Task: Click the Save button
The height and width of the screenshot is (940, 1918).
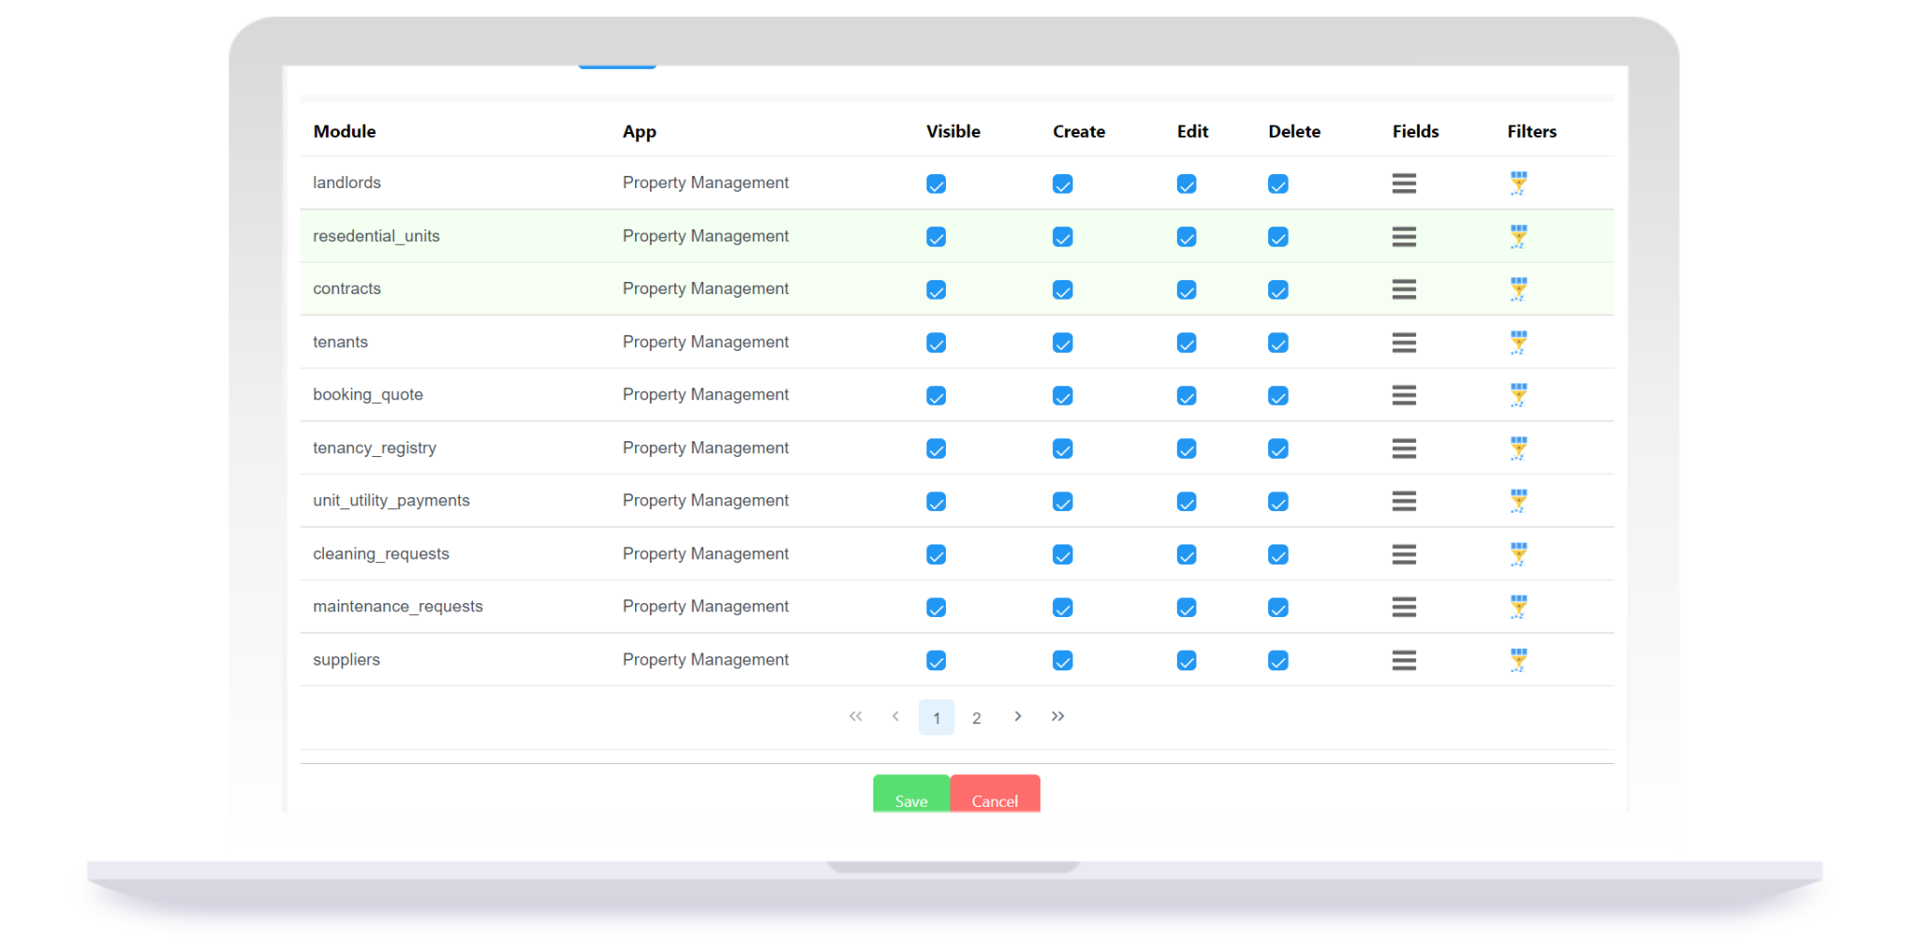Action: (x=909, y=800)
